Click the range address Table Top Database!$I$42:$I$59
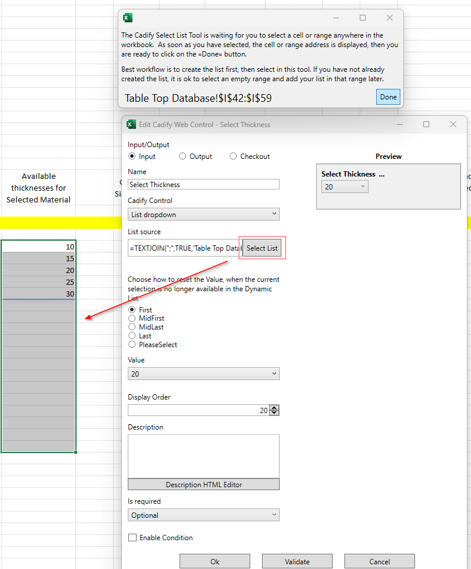Screen dimensions: 471x569 198,98
